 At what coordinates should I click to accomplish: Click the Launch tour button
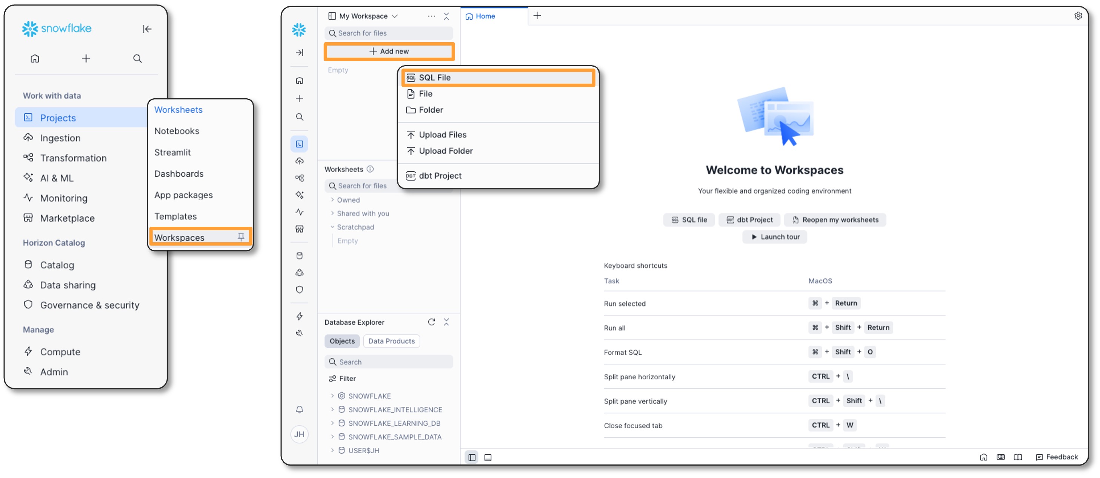775,237
